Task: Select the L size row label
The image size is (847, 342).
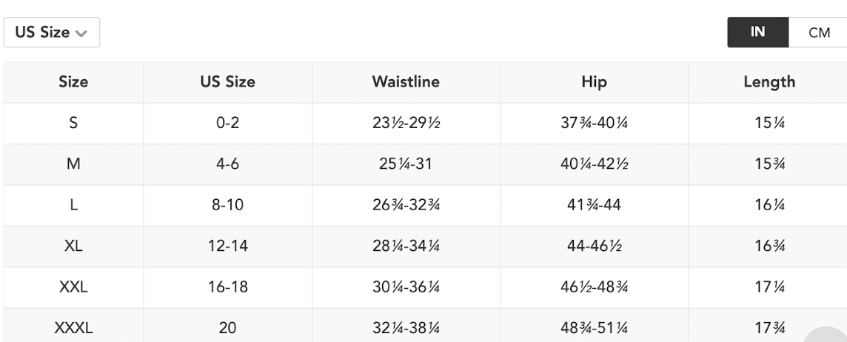Action: (x=73, y=206)
